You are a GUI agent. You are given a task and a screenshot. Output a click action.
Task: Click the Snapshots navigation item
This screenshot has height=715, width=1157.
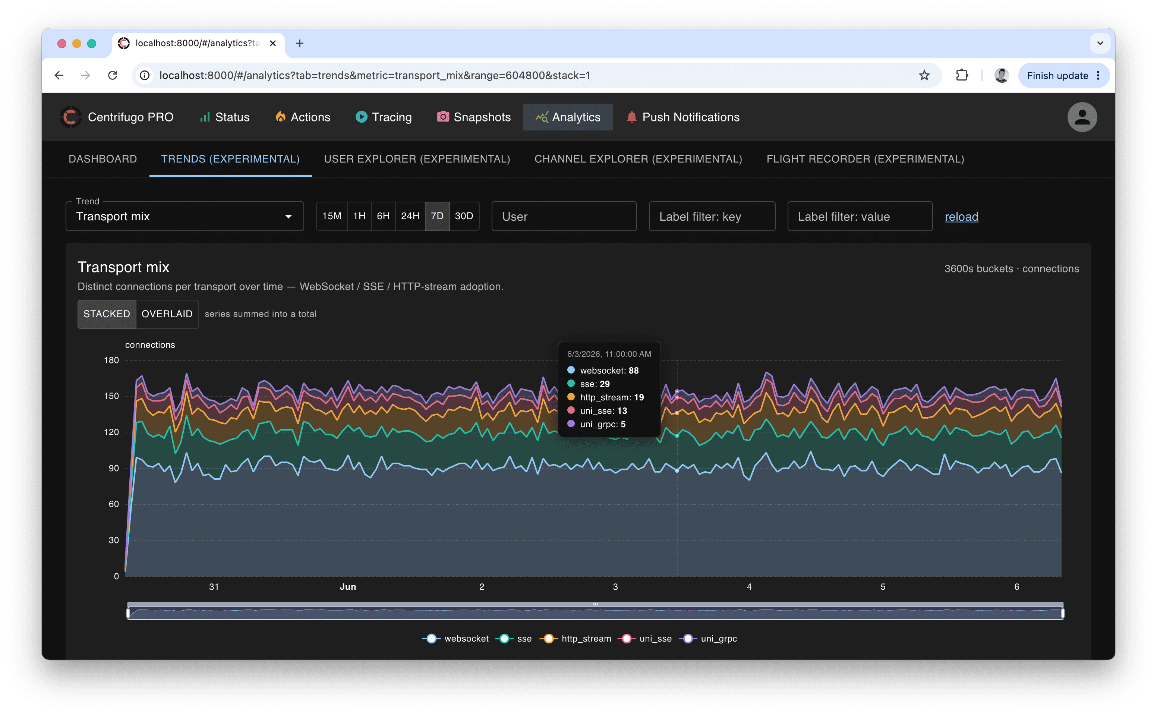474,117
